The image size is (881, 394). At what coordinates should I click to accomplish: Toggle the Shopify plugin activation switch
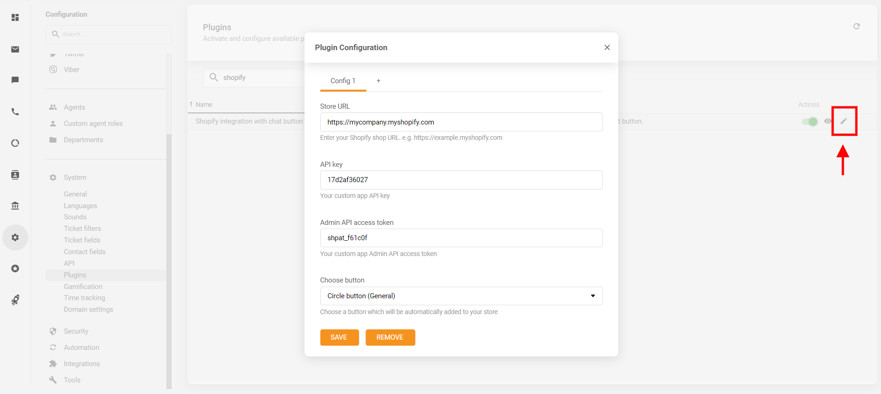[x=809, y=121]
